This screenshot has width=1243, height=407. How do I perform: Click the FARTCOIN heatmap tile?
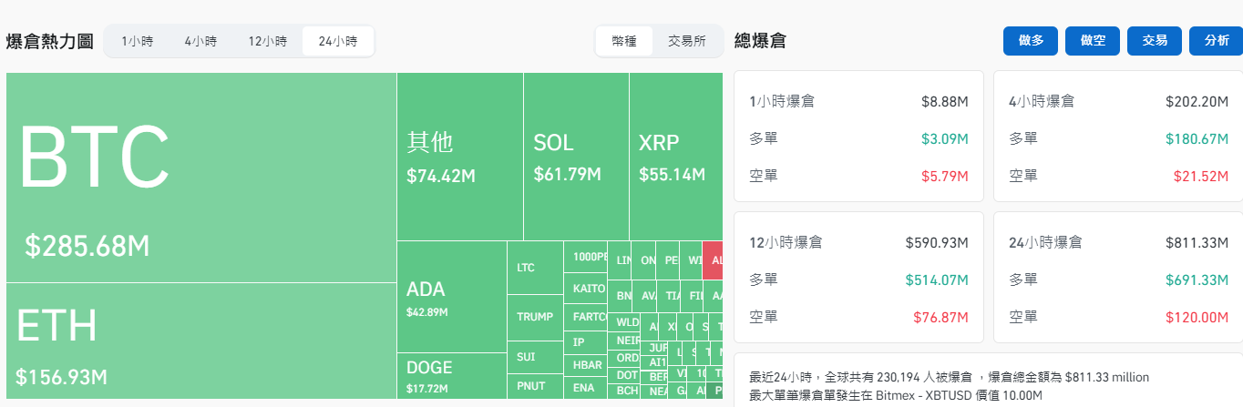coord(585,318)
